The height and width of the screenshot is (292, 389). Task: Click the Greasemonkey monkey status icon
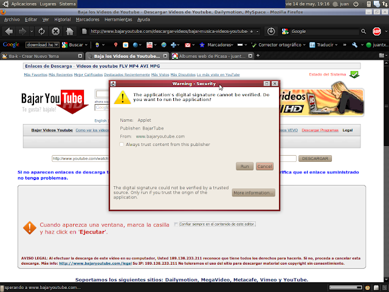(x=367, y=288)
